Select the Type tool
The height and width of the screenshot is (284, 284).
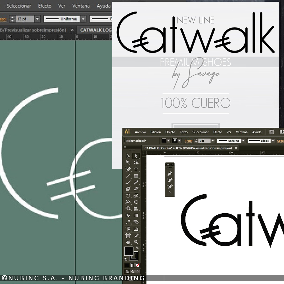coord(136,169)
